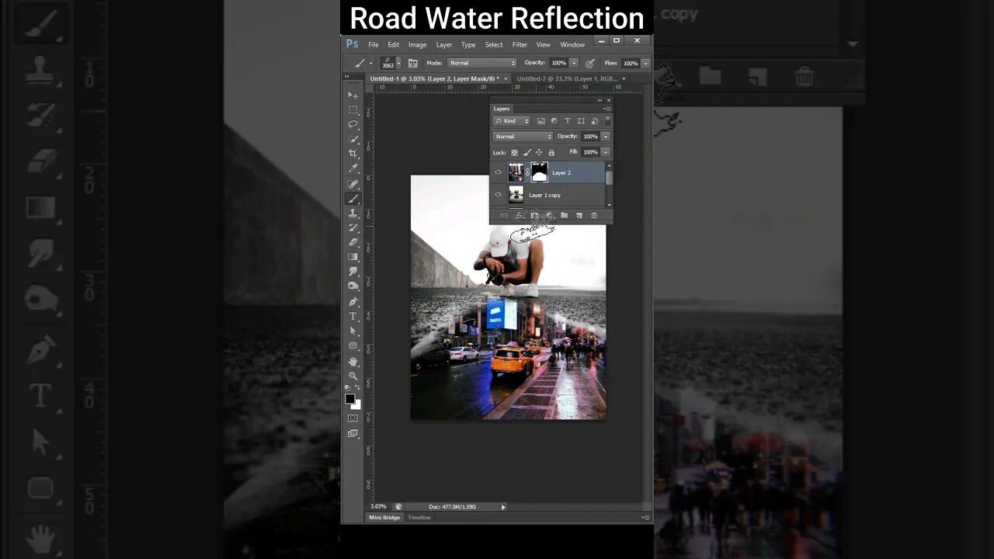Select the Rectangular Marquee tool
Image resolution: width=994 pixels, height=559 pixels.
point(353,109)
